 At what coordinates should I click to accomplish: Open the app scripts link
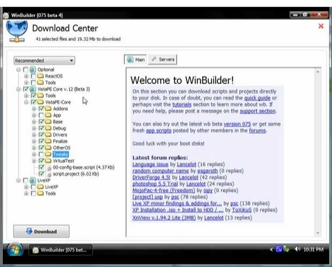(159, 131)
